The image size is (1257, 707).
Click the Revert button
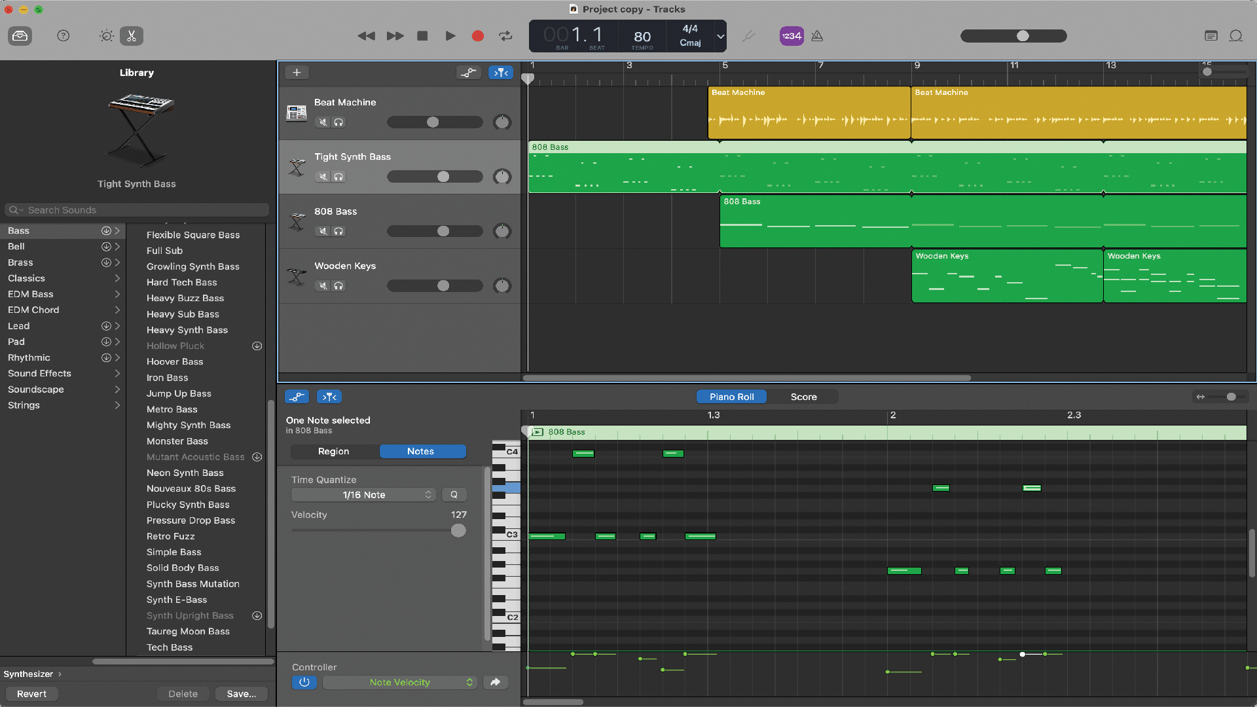(32, 694)
